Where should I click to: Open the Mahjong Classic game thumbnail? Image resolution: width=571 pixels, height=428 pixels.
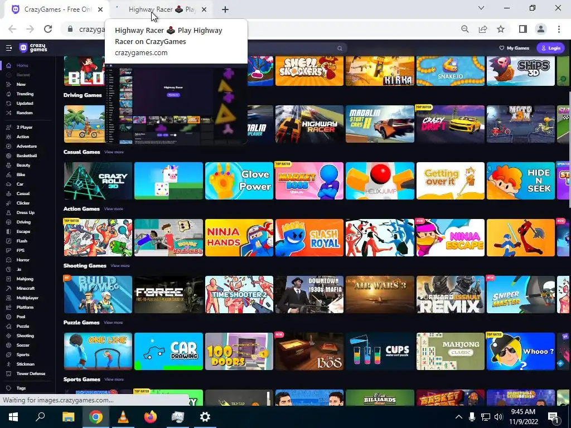pyautogui.click(x=451, y=351)
